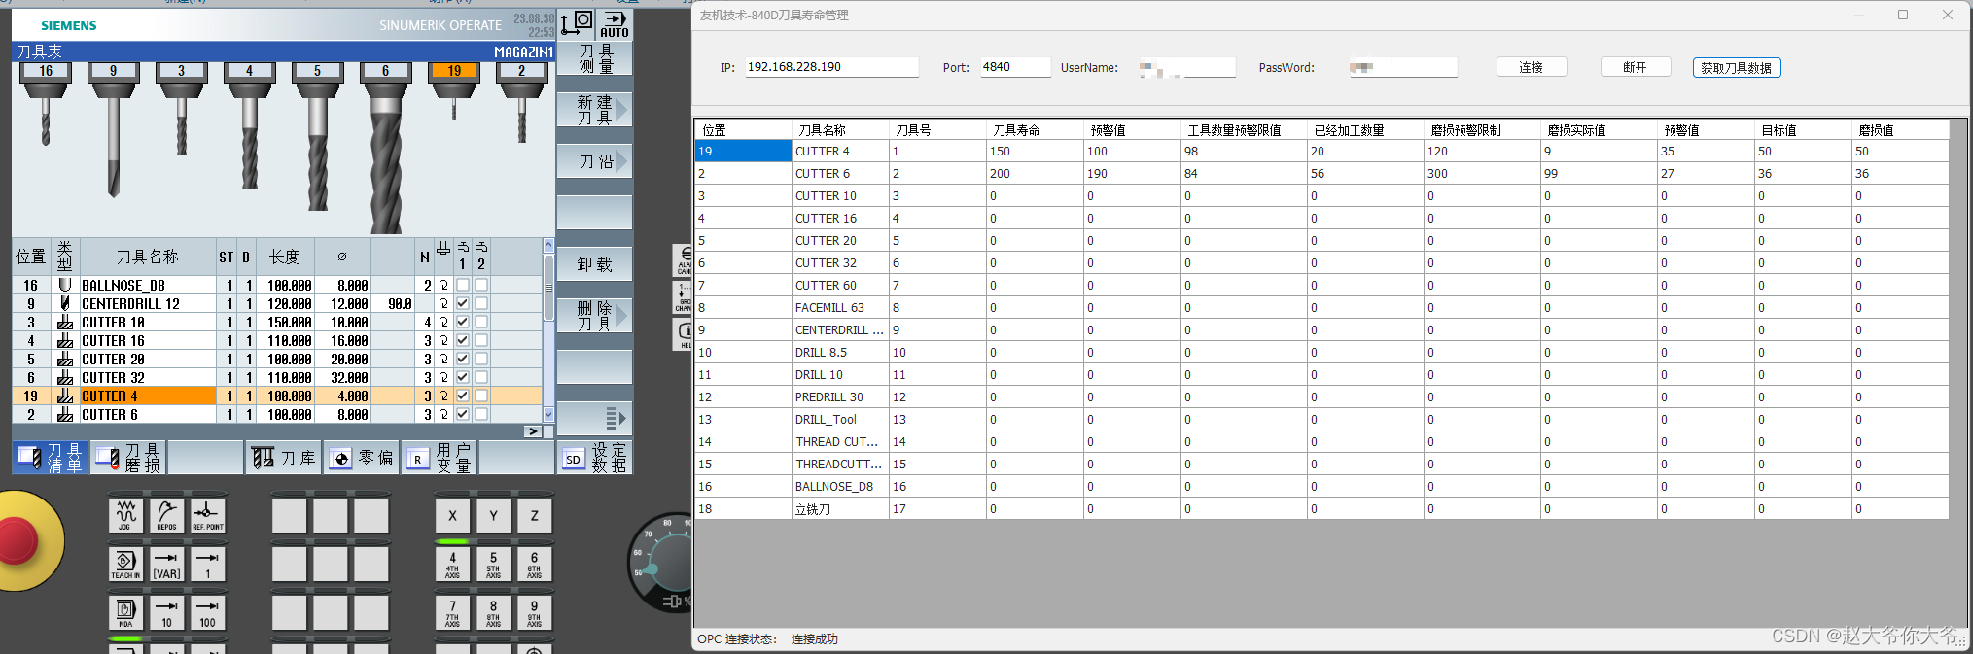Toggle column 1 checkbox for BALLNOSE_D8
This screenshot has width=1973, height=654.
coord(463,285)
